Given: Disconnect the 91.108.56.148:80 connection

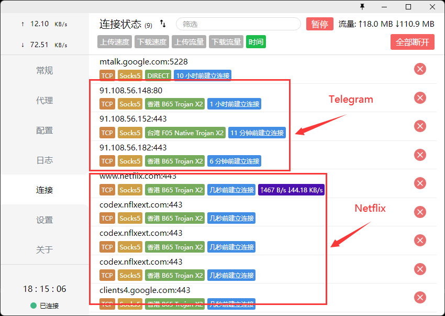Looking at the screenshot, I should coord(420,97).
